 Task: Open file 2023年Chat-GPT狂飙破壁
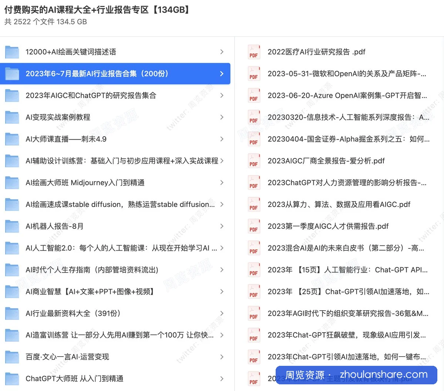pyautogui.click(x=347, y=335)
